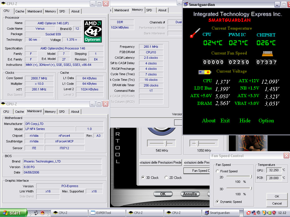Click the CAS# Latency value 2.5 clocks
Image resolution: width=290 pixels, height=217 pixels.
tap(151, 58)
